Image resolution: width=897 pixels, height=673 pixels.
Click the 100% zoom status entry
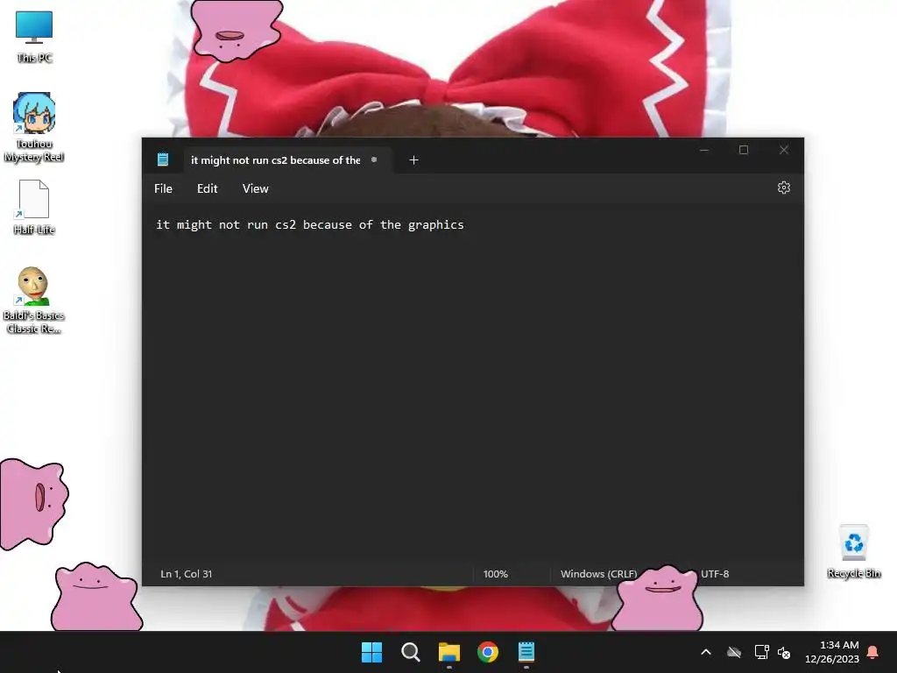point(496,573)
